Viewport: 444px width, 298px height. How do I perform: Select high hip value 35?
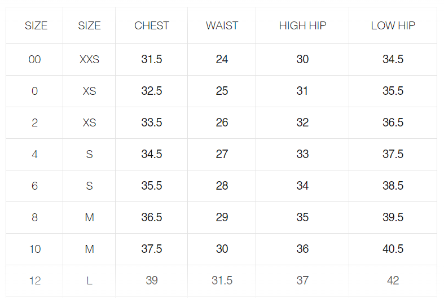[302, 217]
